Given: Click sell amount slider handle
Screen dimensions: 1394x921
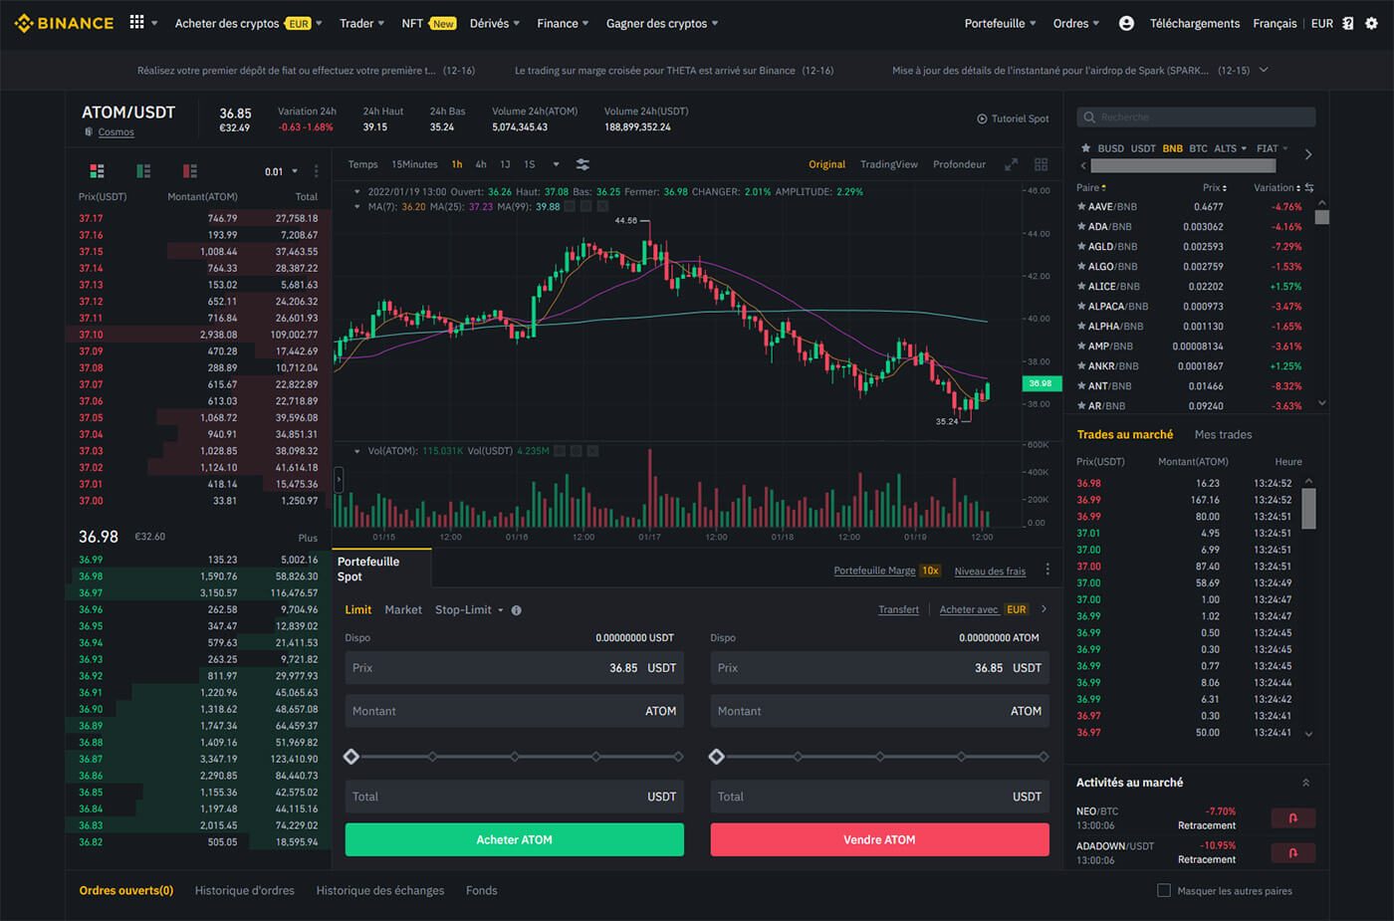Looking at the screenshot, I should click(717, 757).
